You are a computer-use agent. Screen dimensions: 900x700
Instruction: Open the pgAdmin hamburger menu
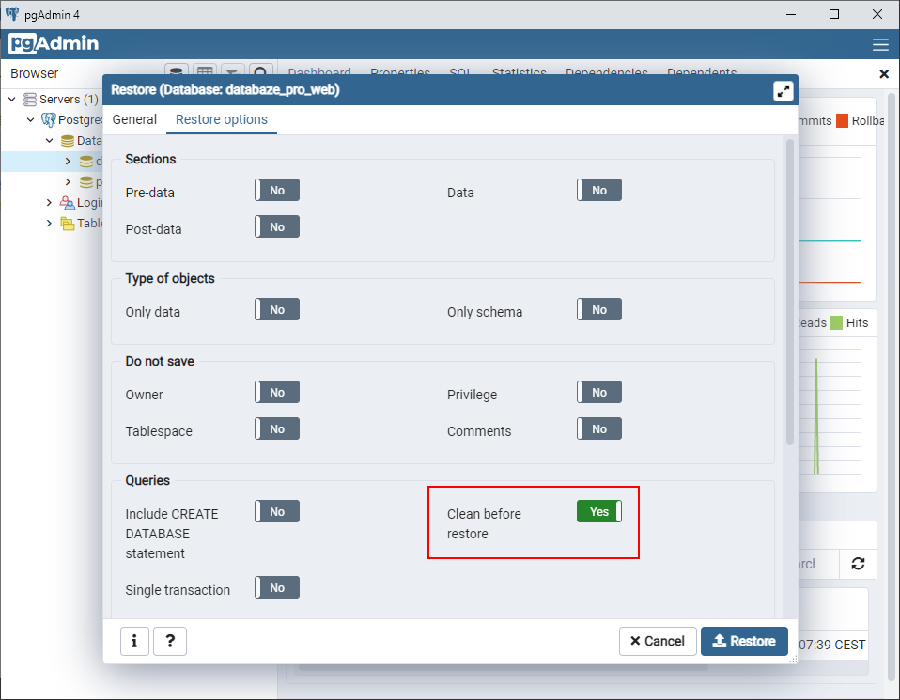(x=880, y=43)
